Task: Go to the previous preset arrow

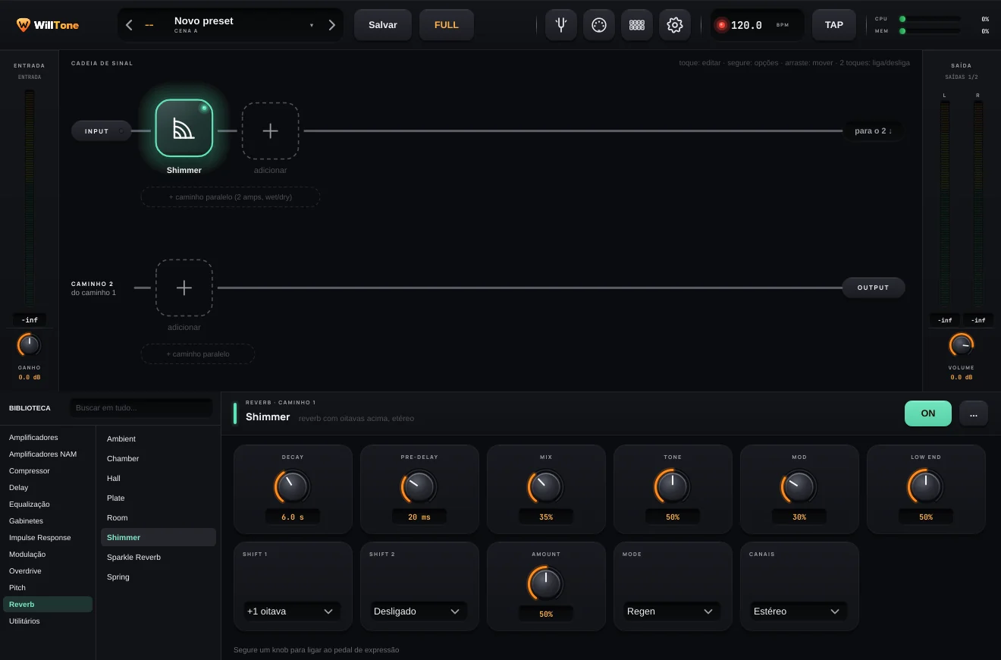Action: pos(129,25)
